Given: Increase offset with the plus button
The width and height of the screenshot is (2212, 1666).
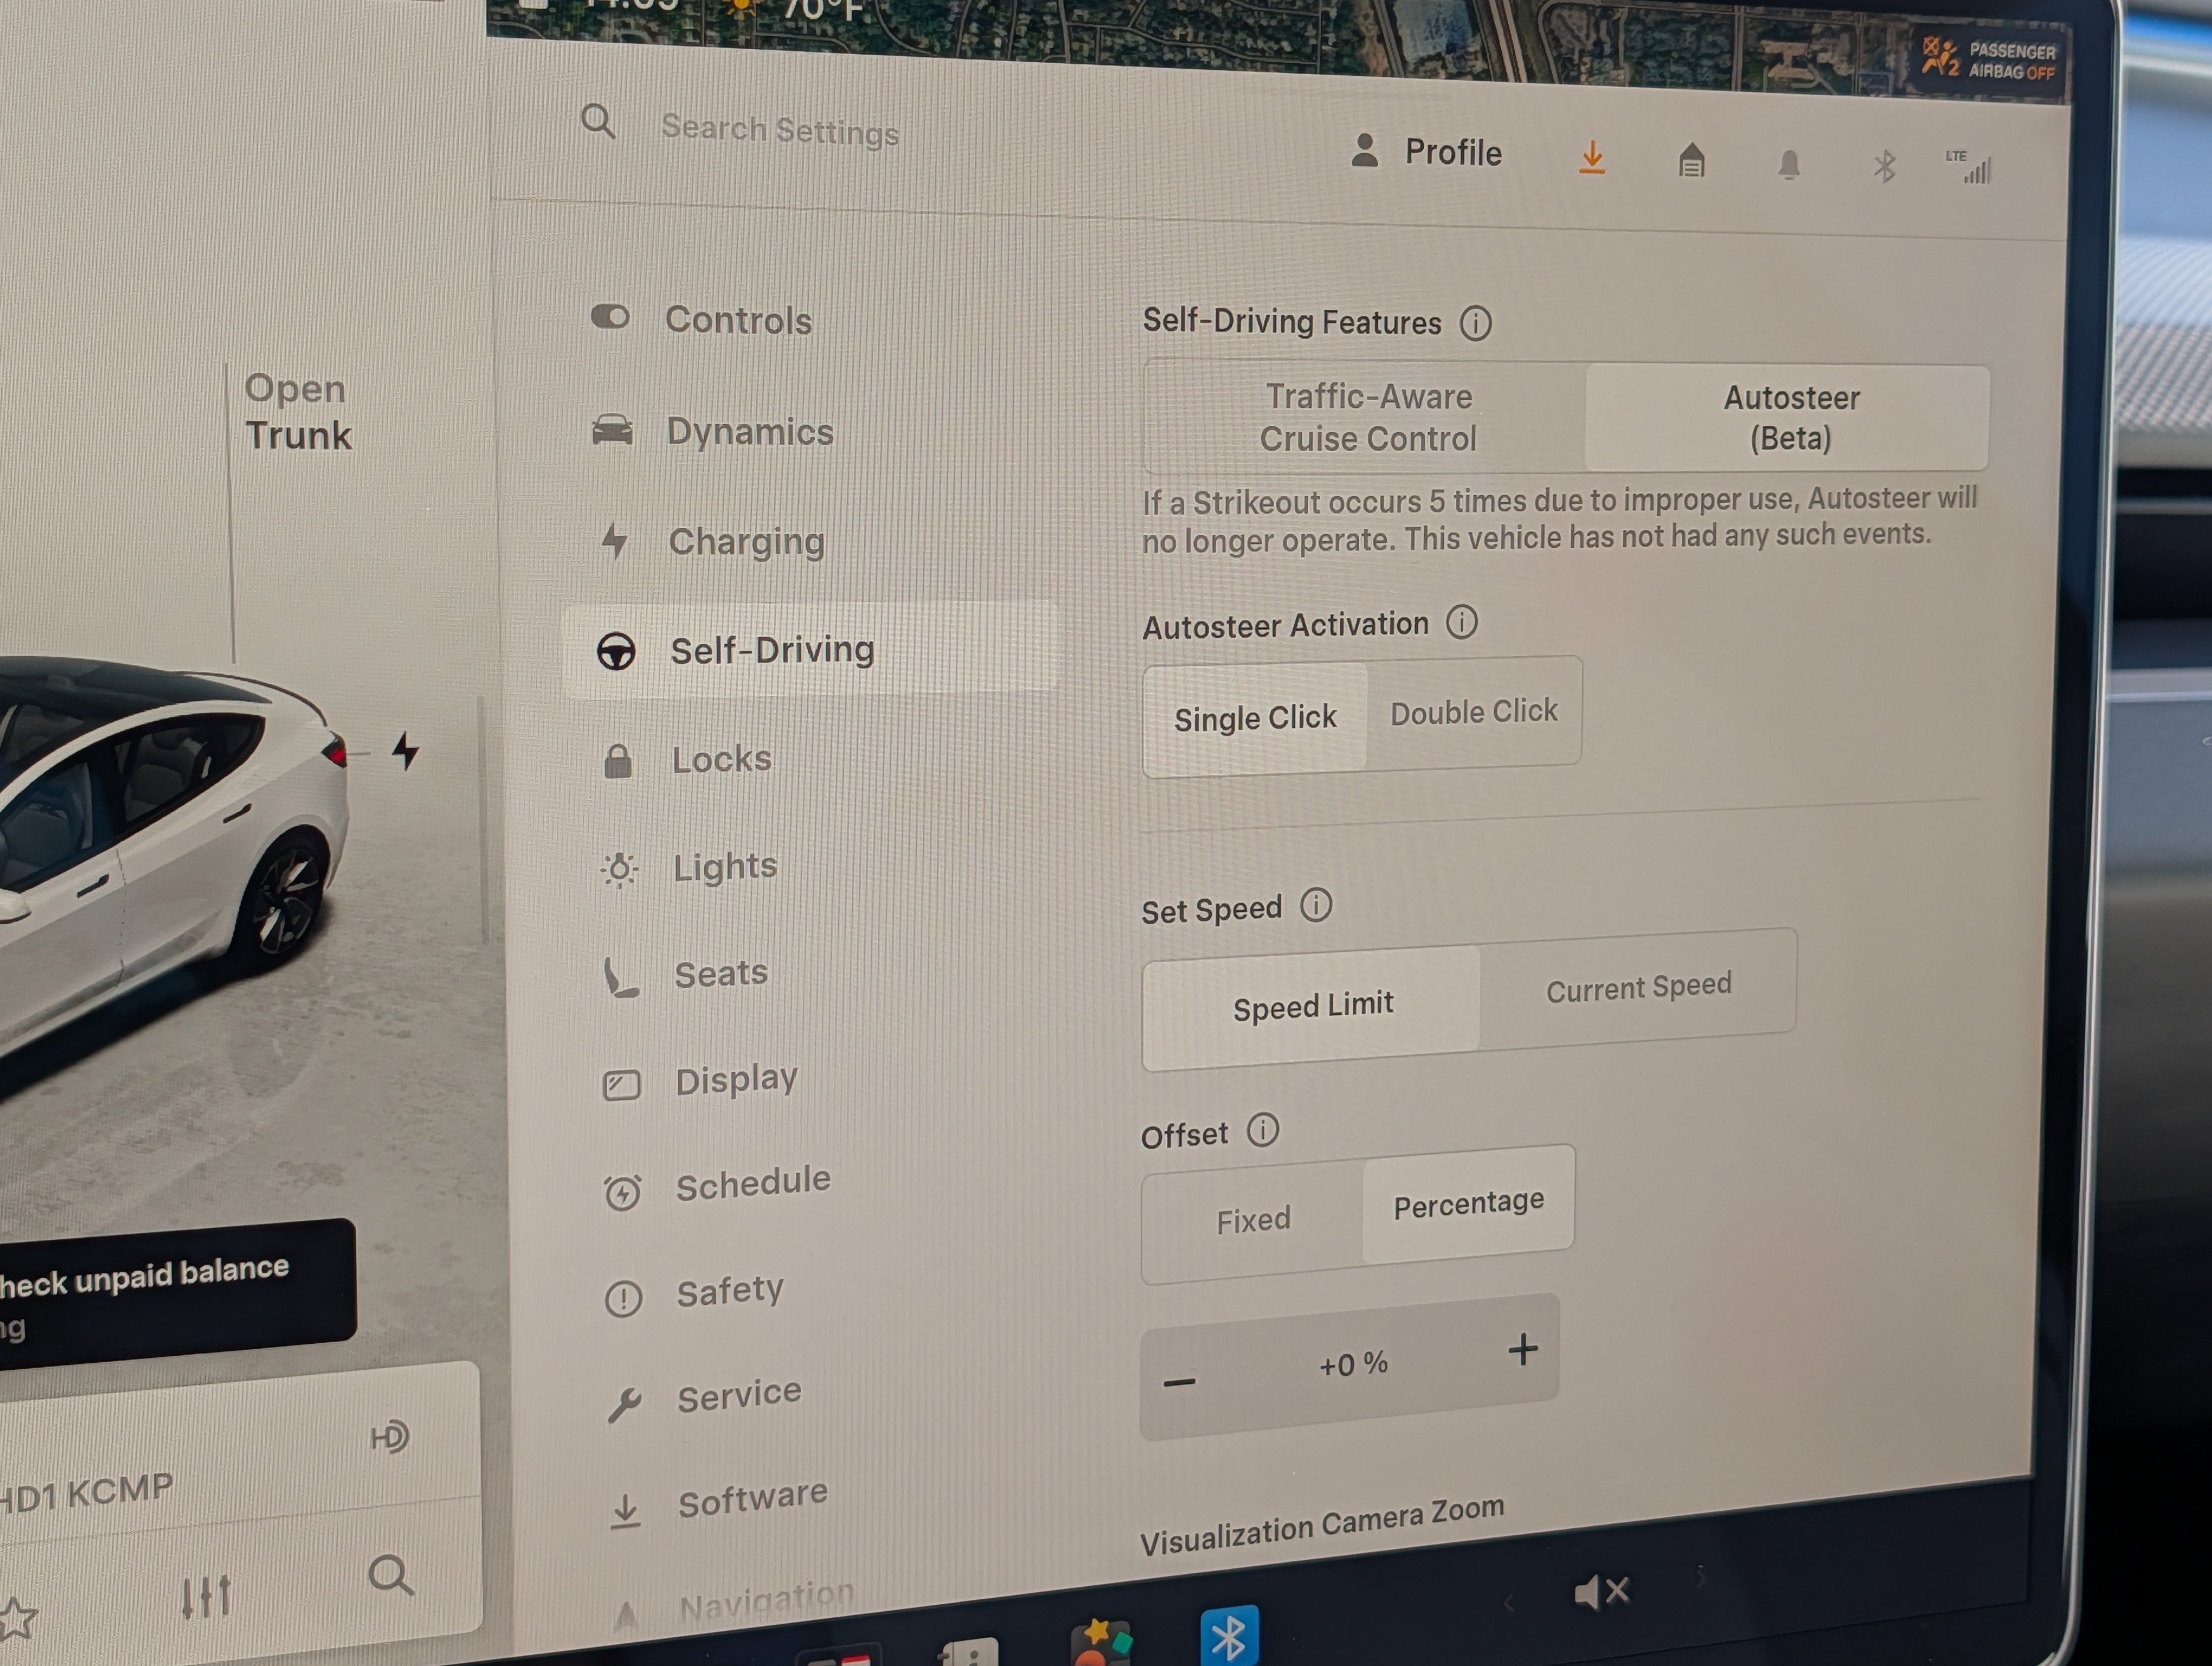Looking at the screenshot, I should [1522, 1350].
